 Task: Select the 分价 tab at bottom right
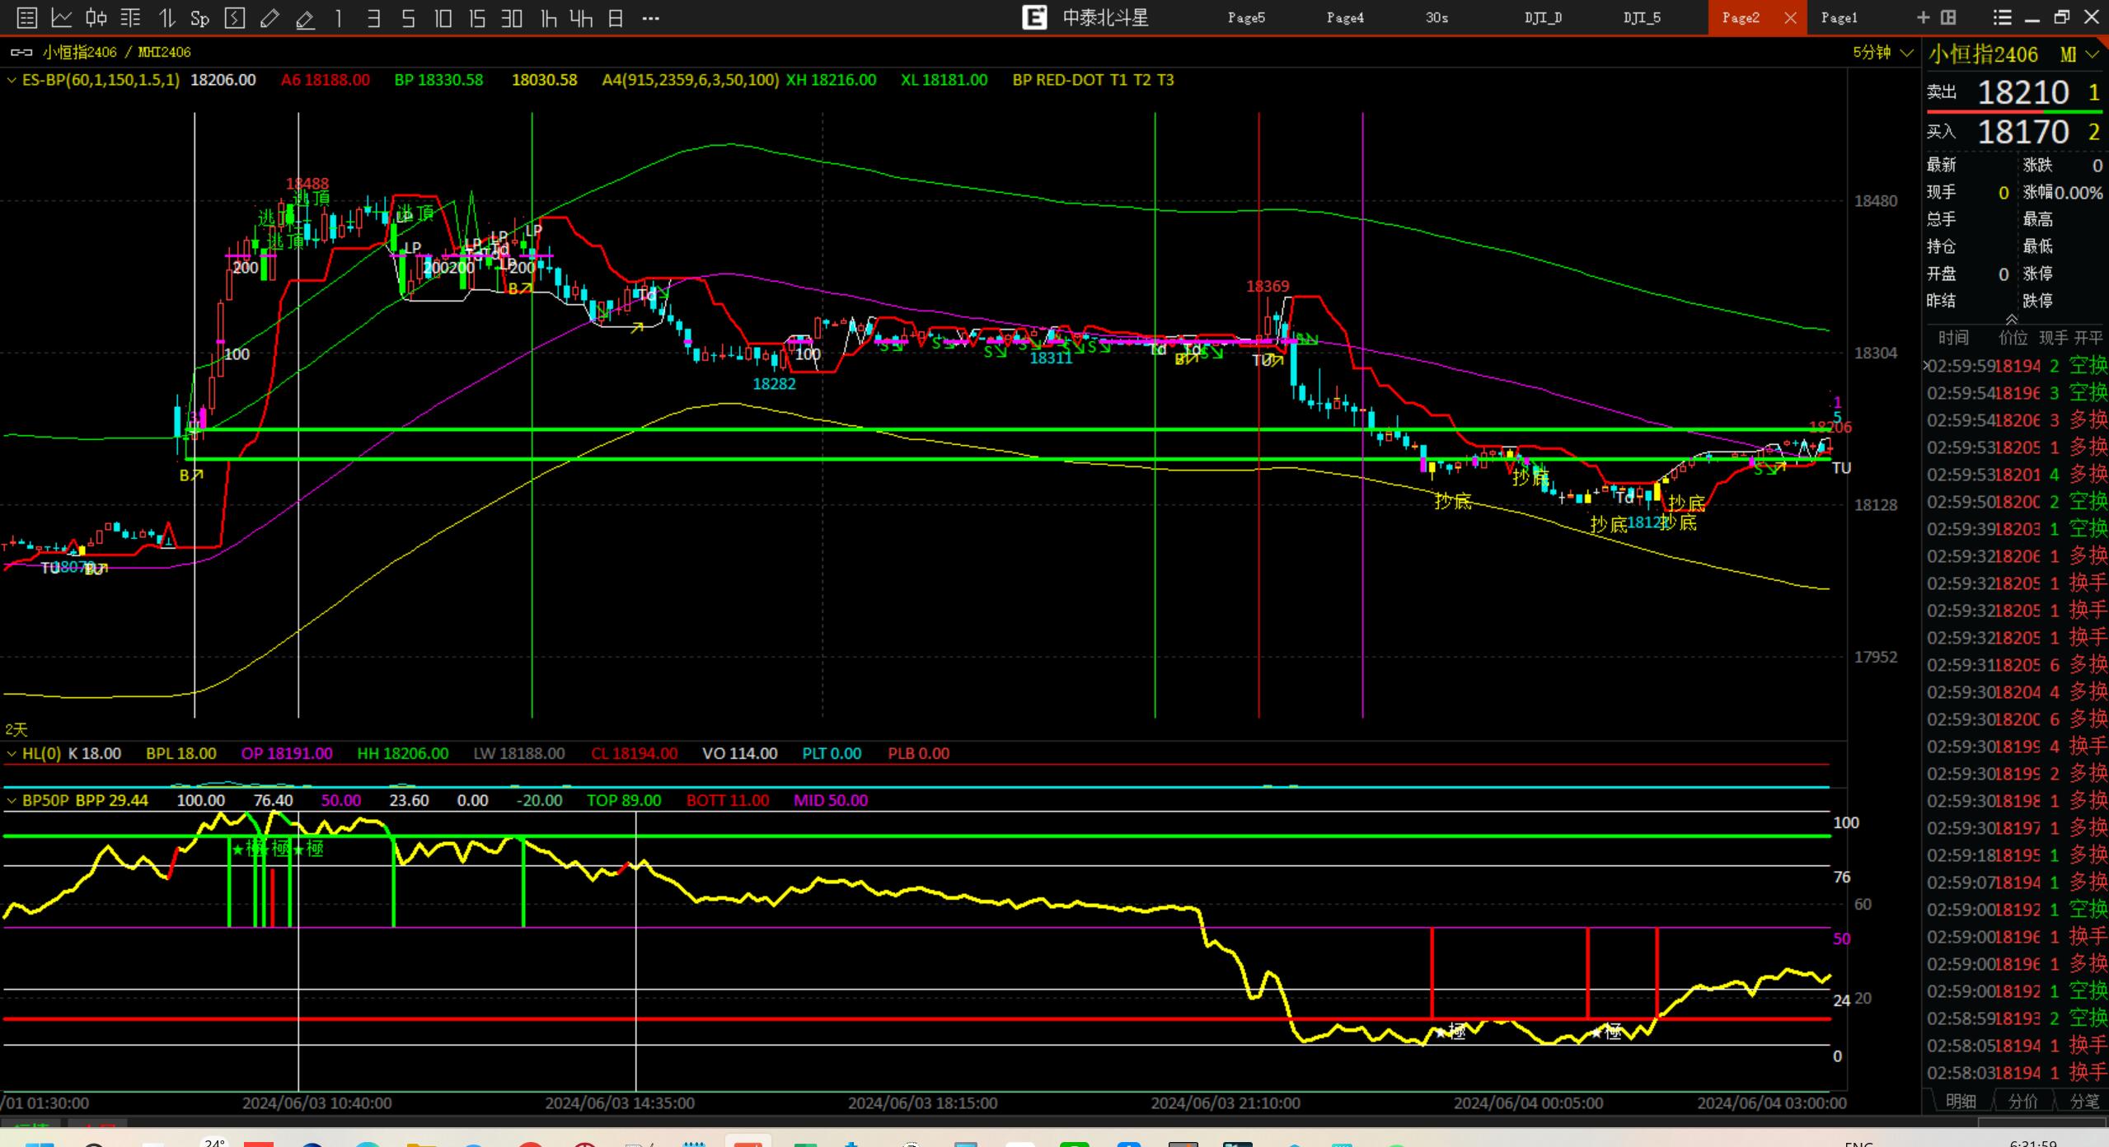click(x=2023, y=1101)
